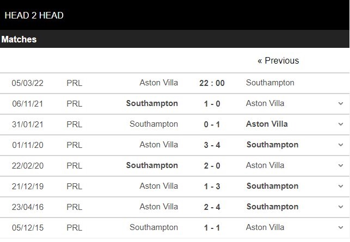350x242 pixels.
Task: Expand the 31/01/21 match details chevron
Action: pos(341,124)
